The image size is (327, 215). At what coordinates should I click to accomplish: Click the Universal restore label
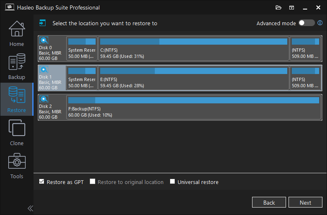(x=198, y=182)
